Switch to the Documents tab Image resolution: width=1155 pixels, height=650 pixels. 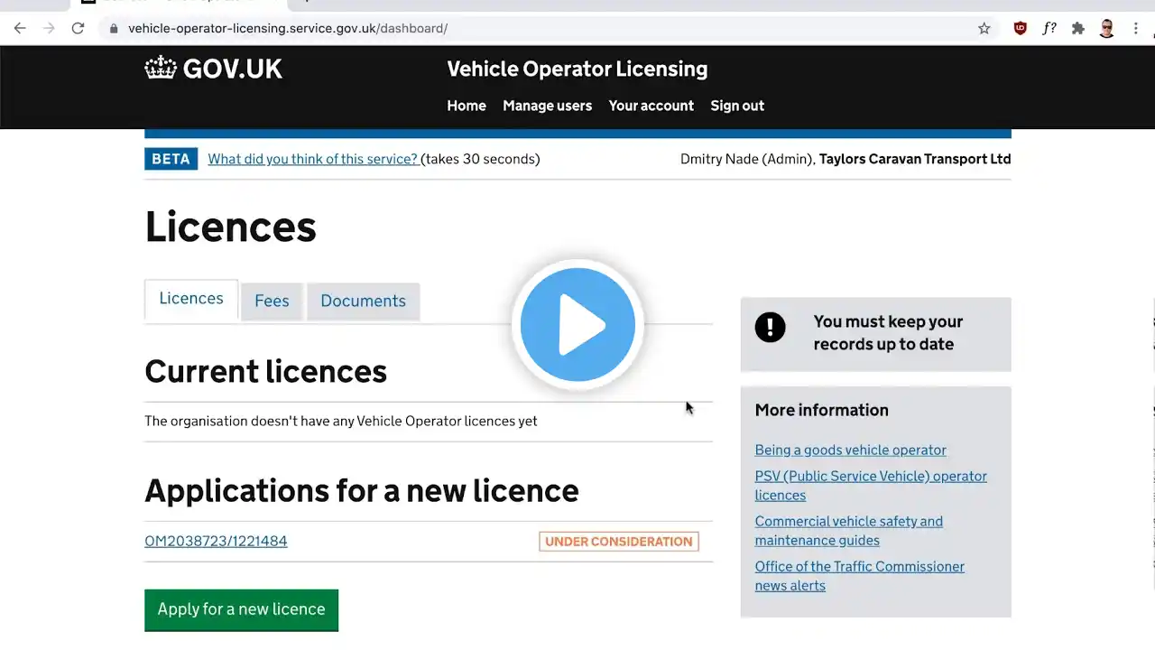pos(363,302)
